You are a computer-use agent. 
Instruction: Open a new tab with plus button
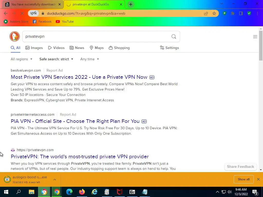tap(131, 4)
